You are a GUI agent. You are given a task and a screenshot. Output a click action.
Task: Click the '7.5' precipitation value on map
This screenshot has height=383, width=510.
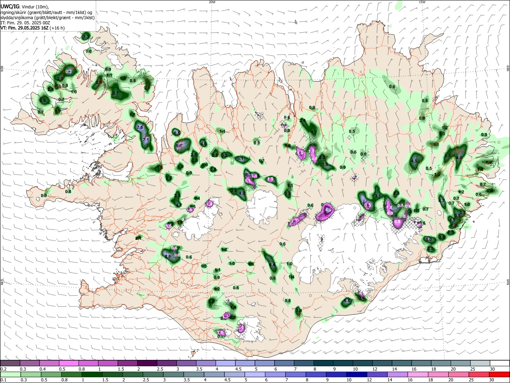click(x=140, y=127)
